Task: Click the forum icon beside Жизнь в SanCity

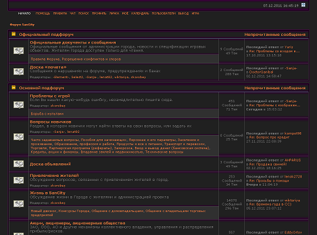Action: coord(19,204)
